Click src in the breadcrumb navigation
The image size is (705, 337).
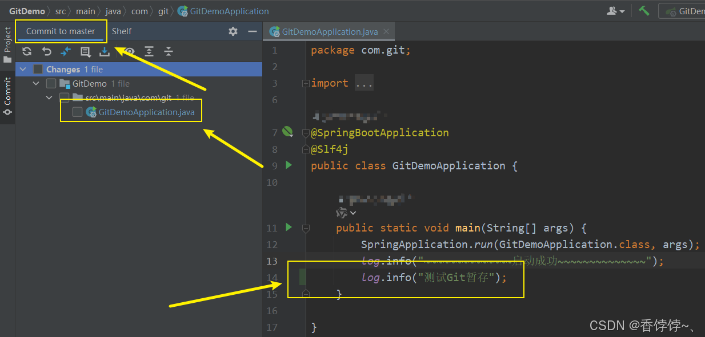coord(61,10)
